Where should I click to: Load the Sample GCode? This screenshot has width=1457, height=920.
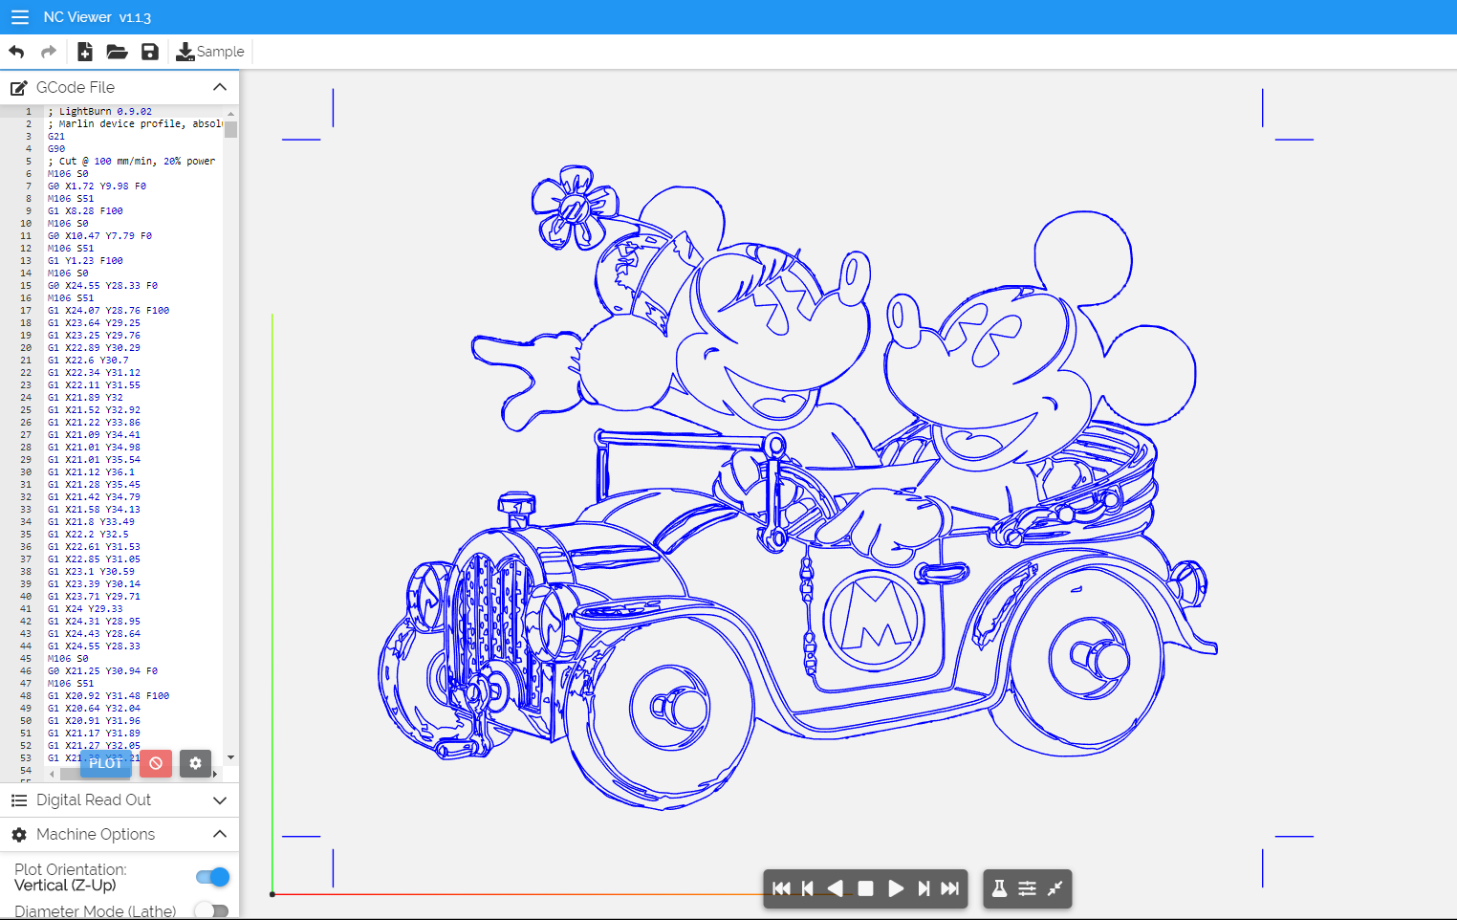pyautogui.click(x=210, y=52)
